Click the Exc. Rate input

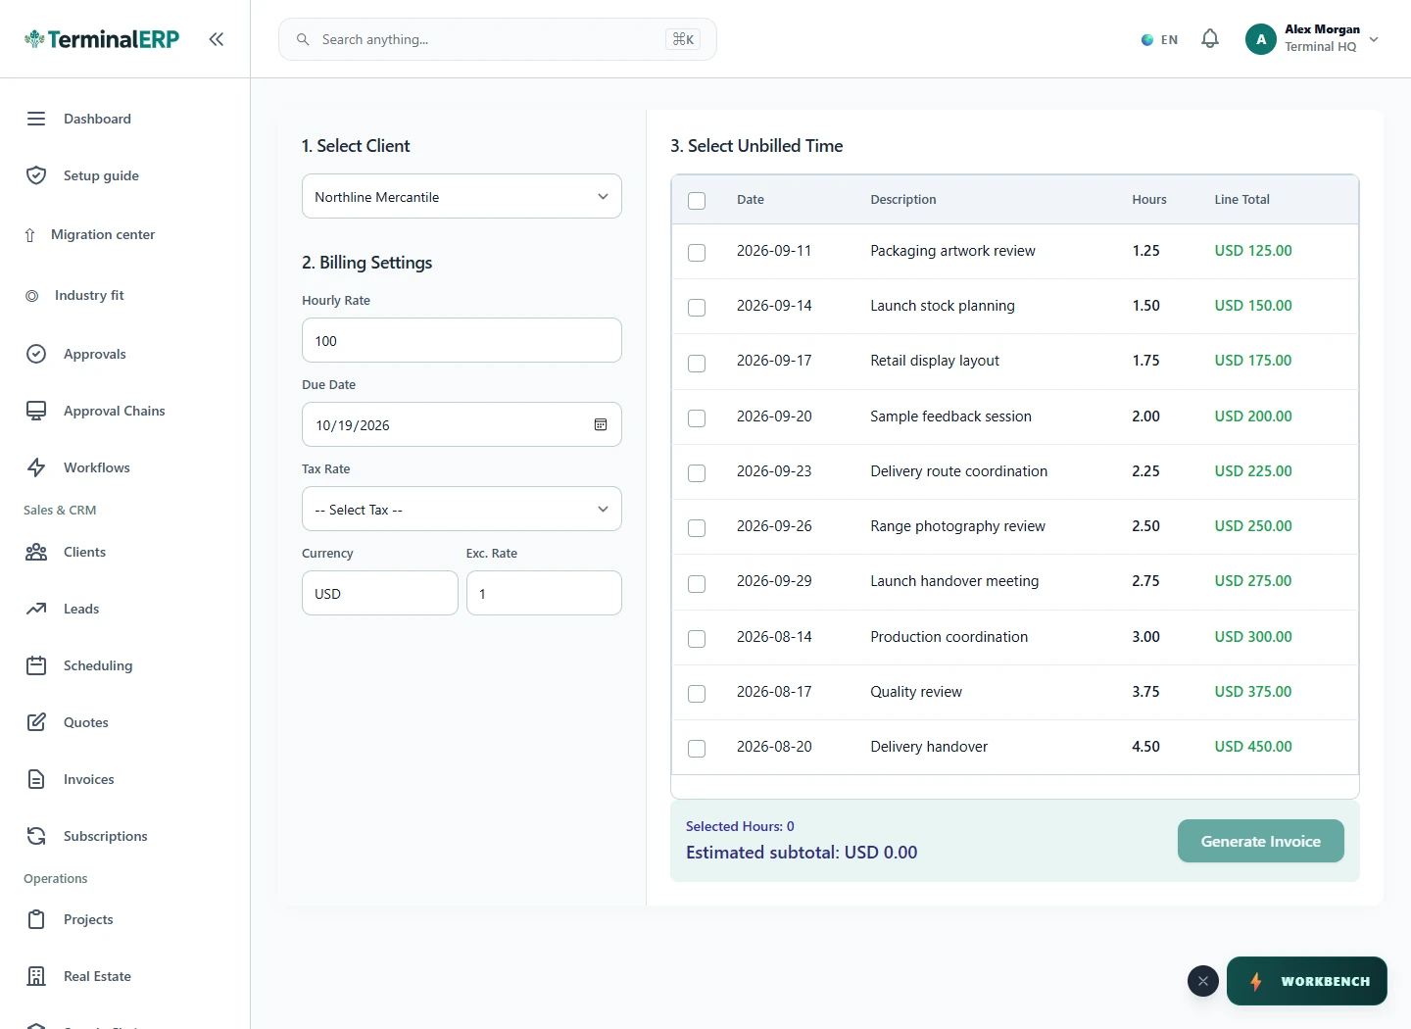coord(544,593)
